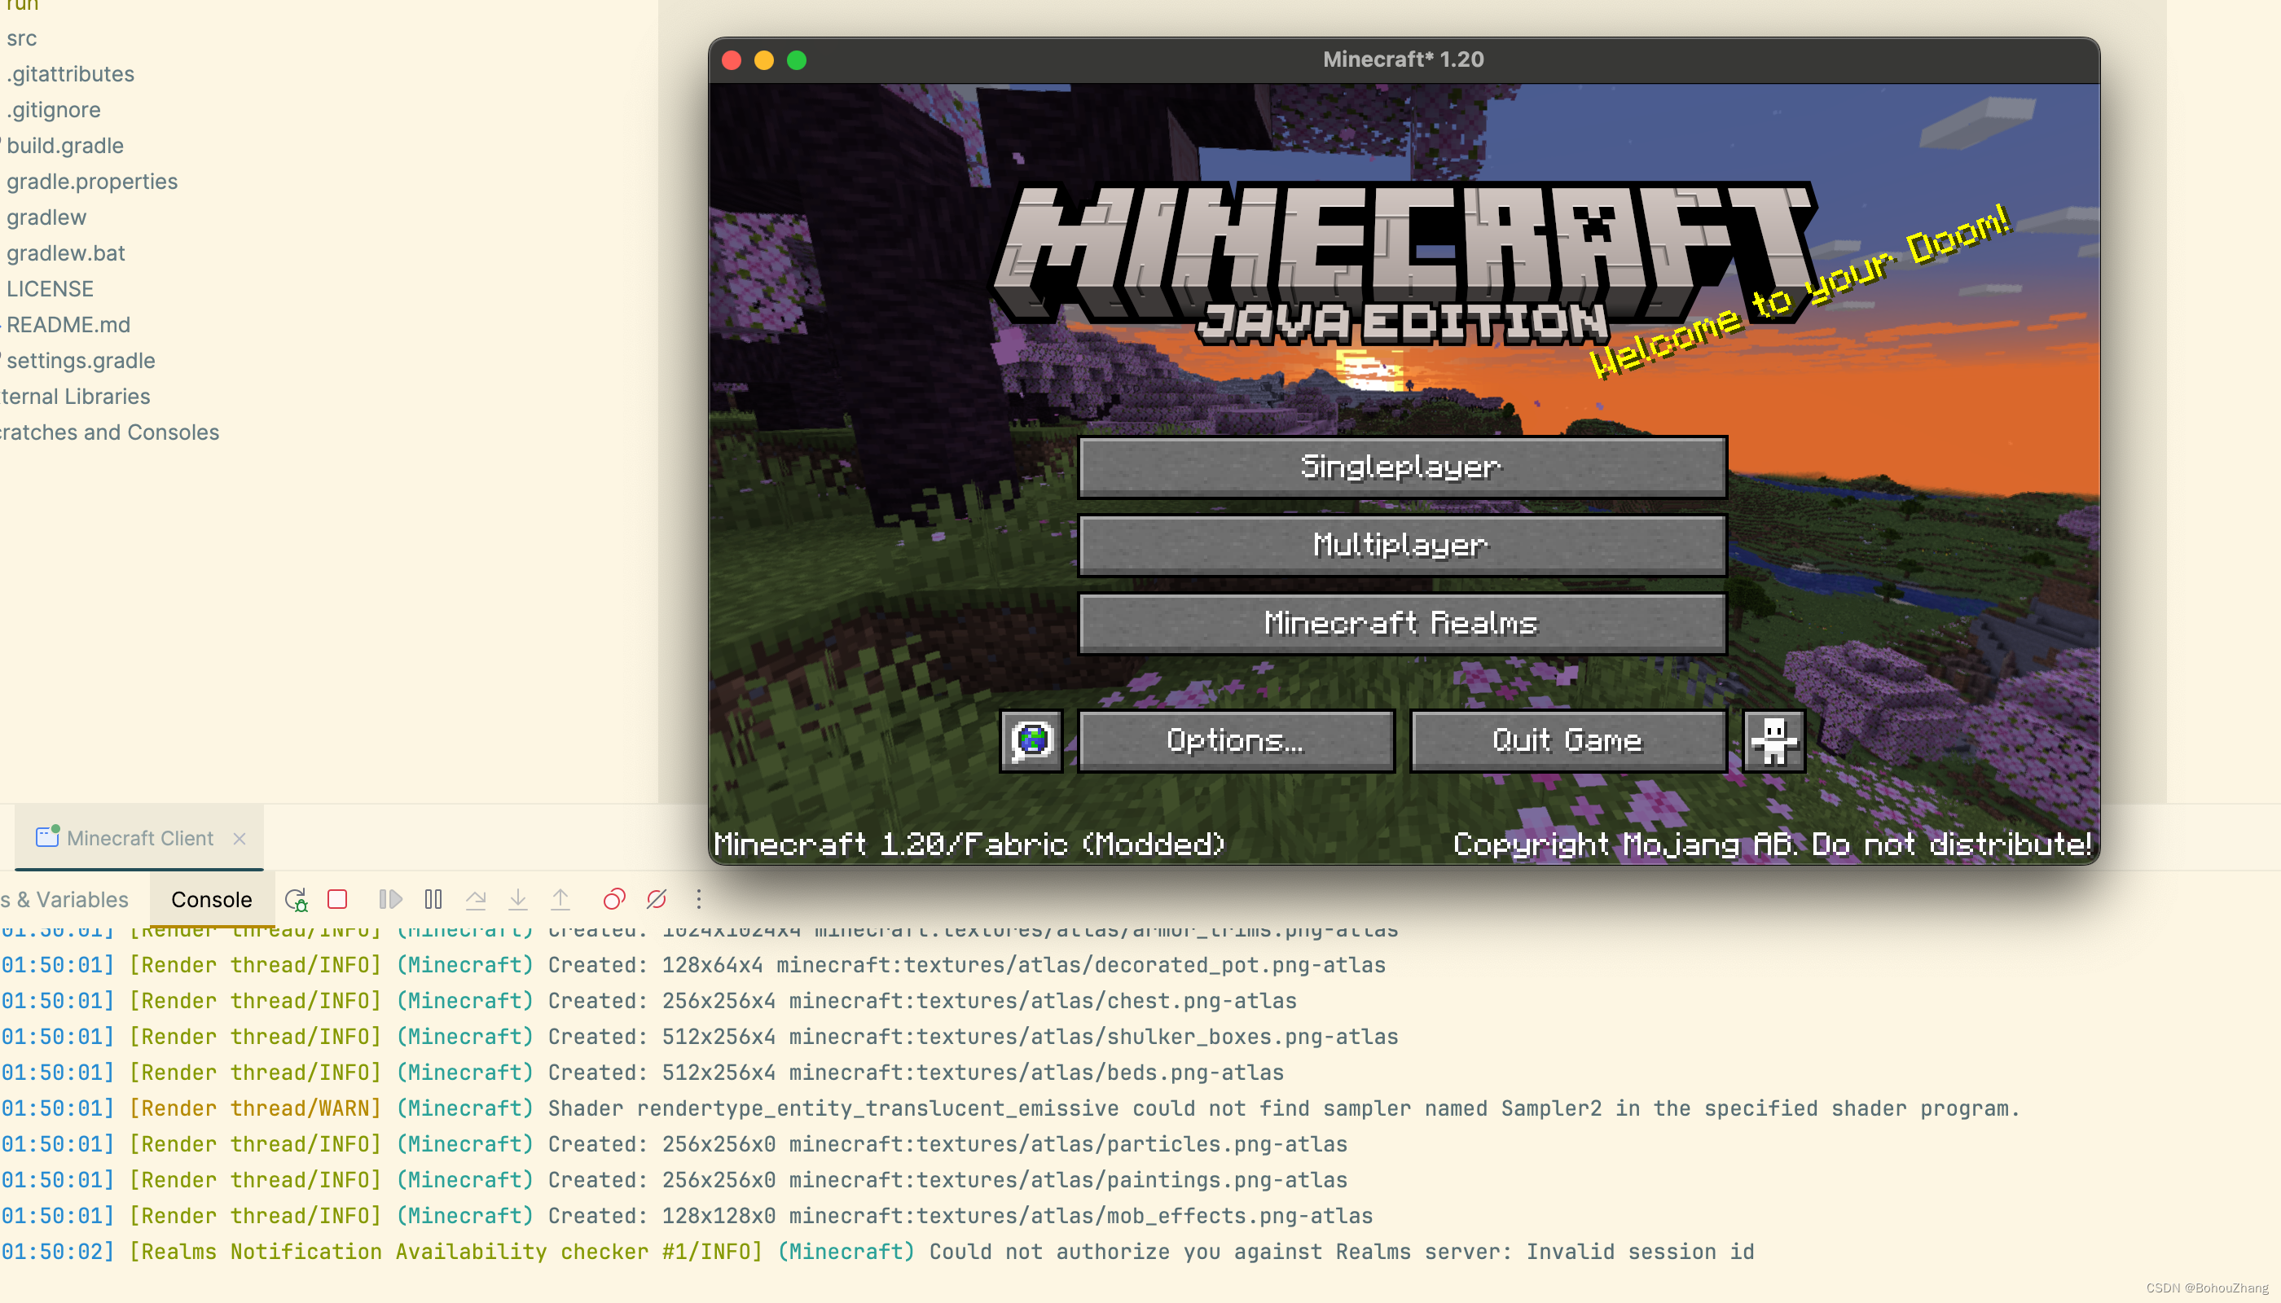Pause the program in the debugger

433,899
